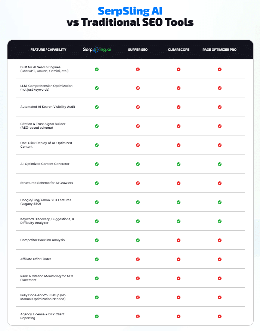Click the SURFER SEO column header
260x331 pixels.
138,50
